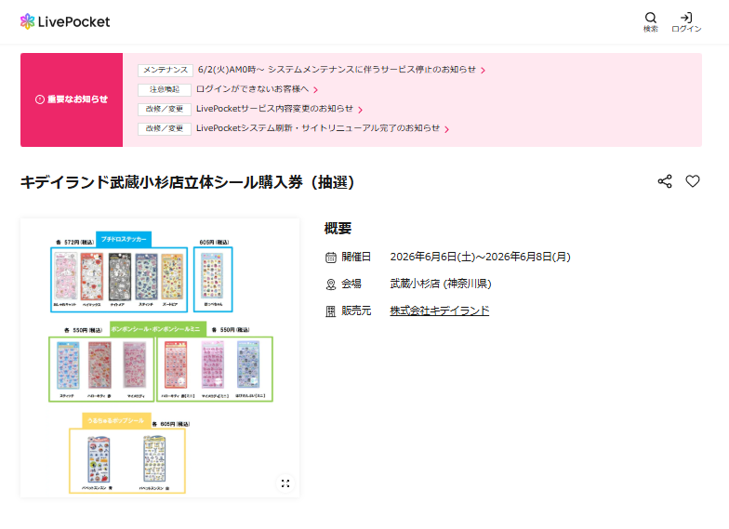Open the 株式会社キデイランド seller link

439,311
